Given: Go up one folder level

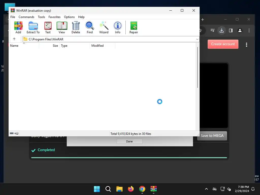Looking at the screenshot, I should [14, 39].
